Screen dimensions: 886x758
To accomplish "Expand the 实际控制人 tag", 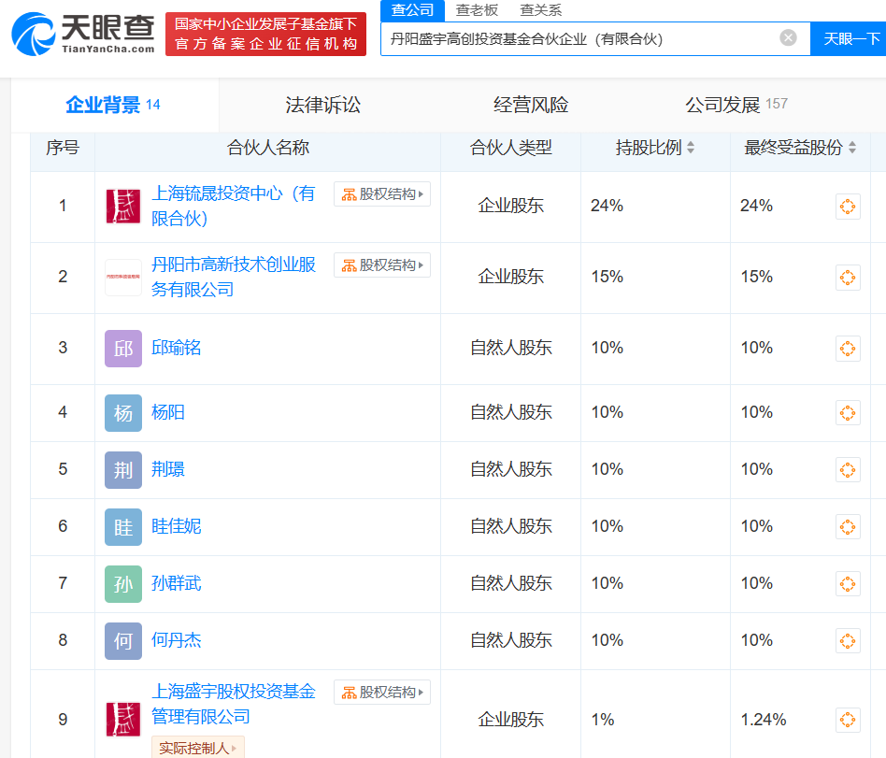I will [x=198, y=748].
